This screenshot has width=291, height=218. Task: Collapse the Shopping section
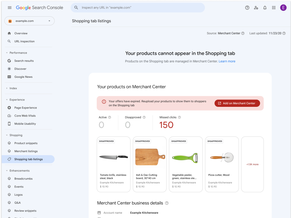click(x=7, y=135)
